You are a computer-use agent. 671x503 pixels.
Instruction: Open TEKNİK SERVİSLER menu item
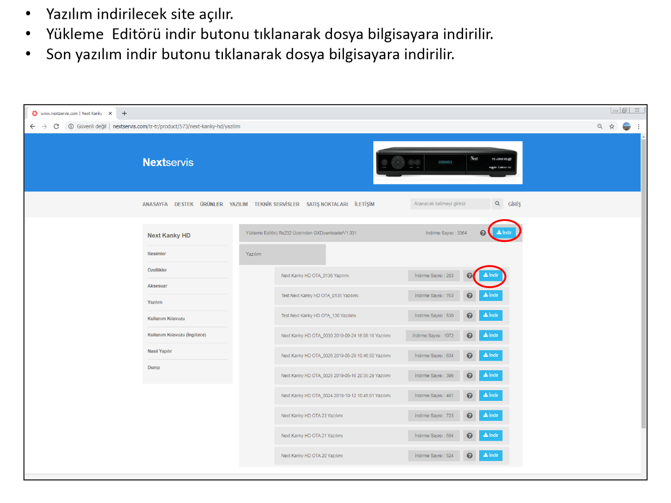[277, 204]
